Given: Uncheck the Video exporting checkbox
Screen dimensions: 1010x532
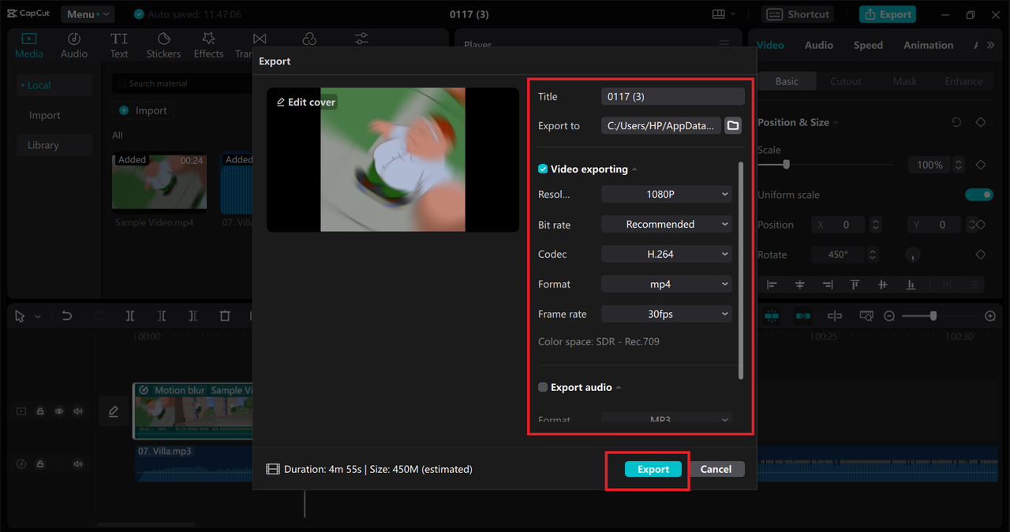Looking at the screenshot, I should pyautogui.click(x=543, y=169).
